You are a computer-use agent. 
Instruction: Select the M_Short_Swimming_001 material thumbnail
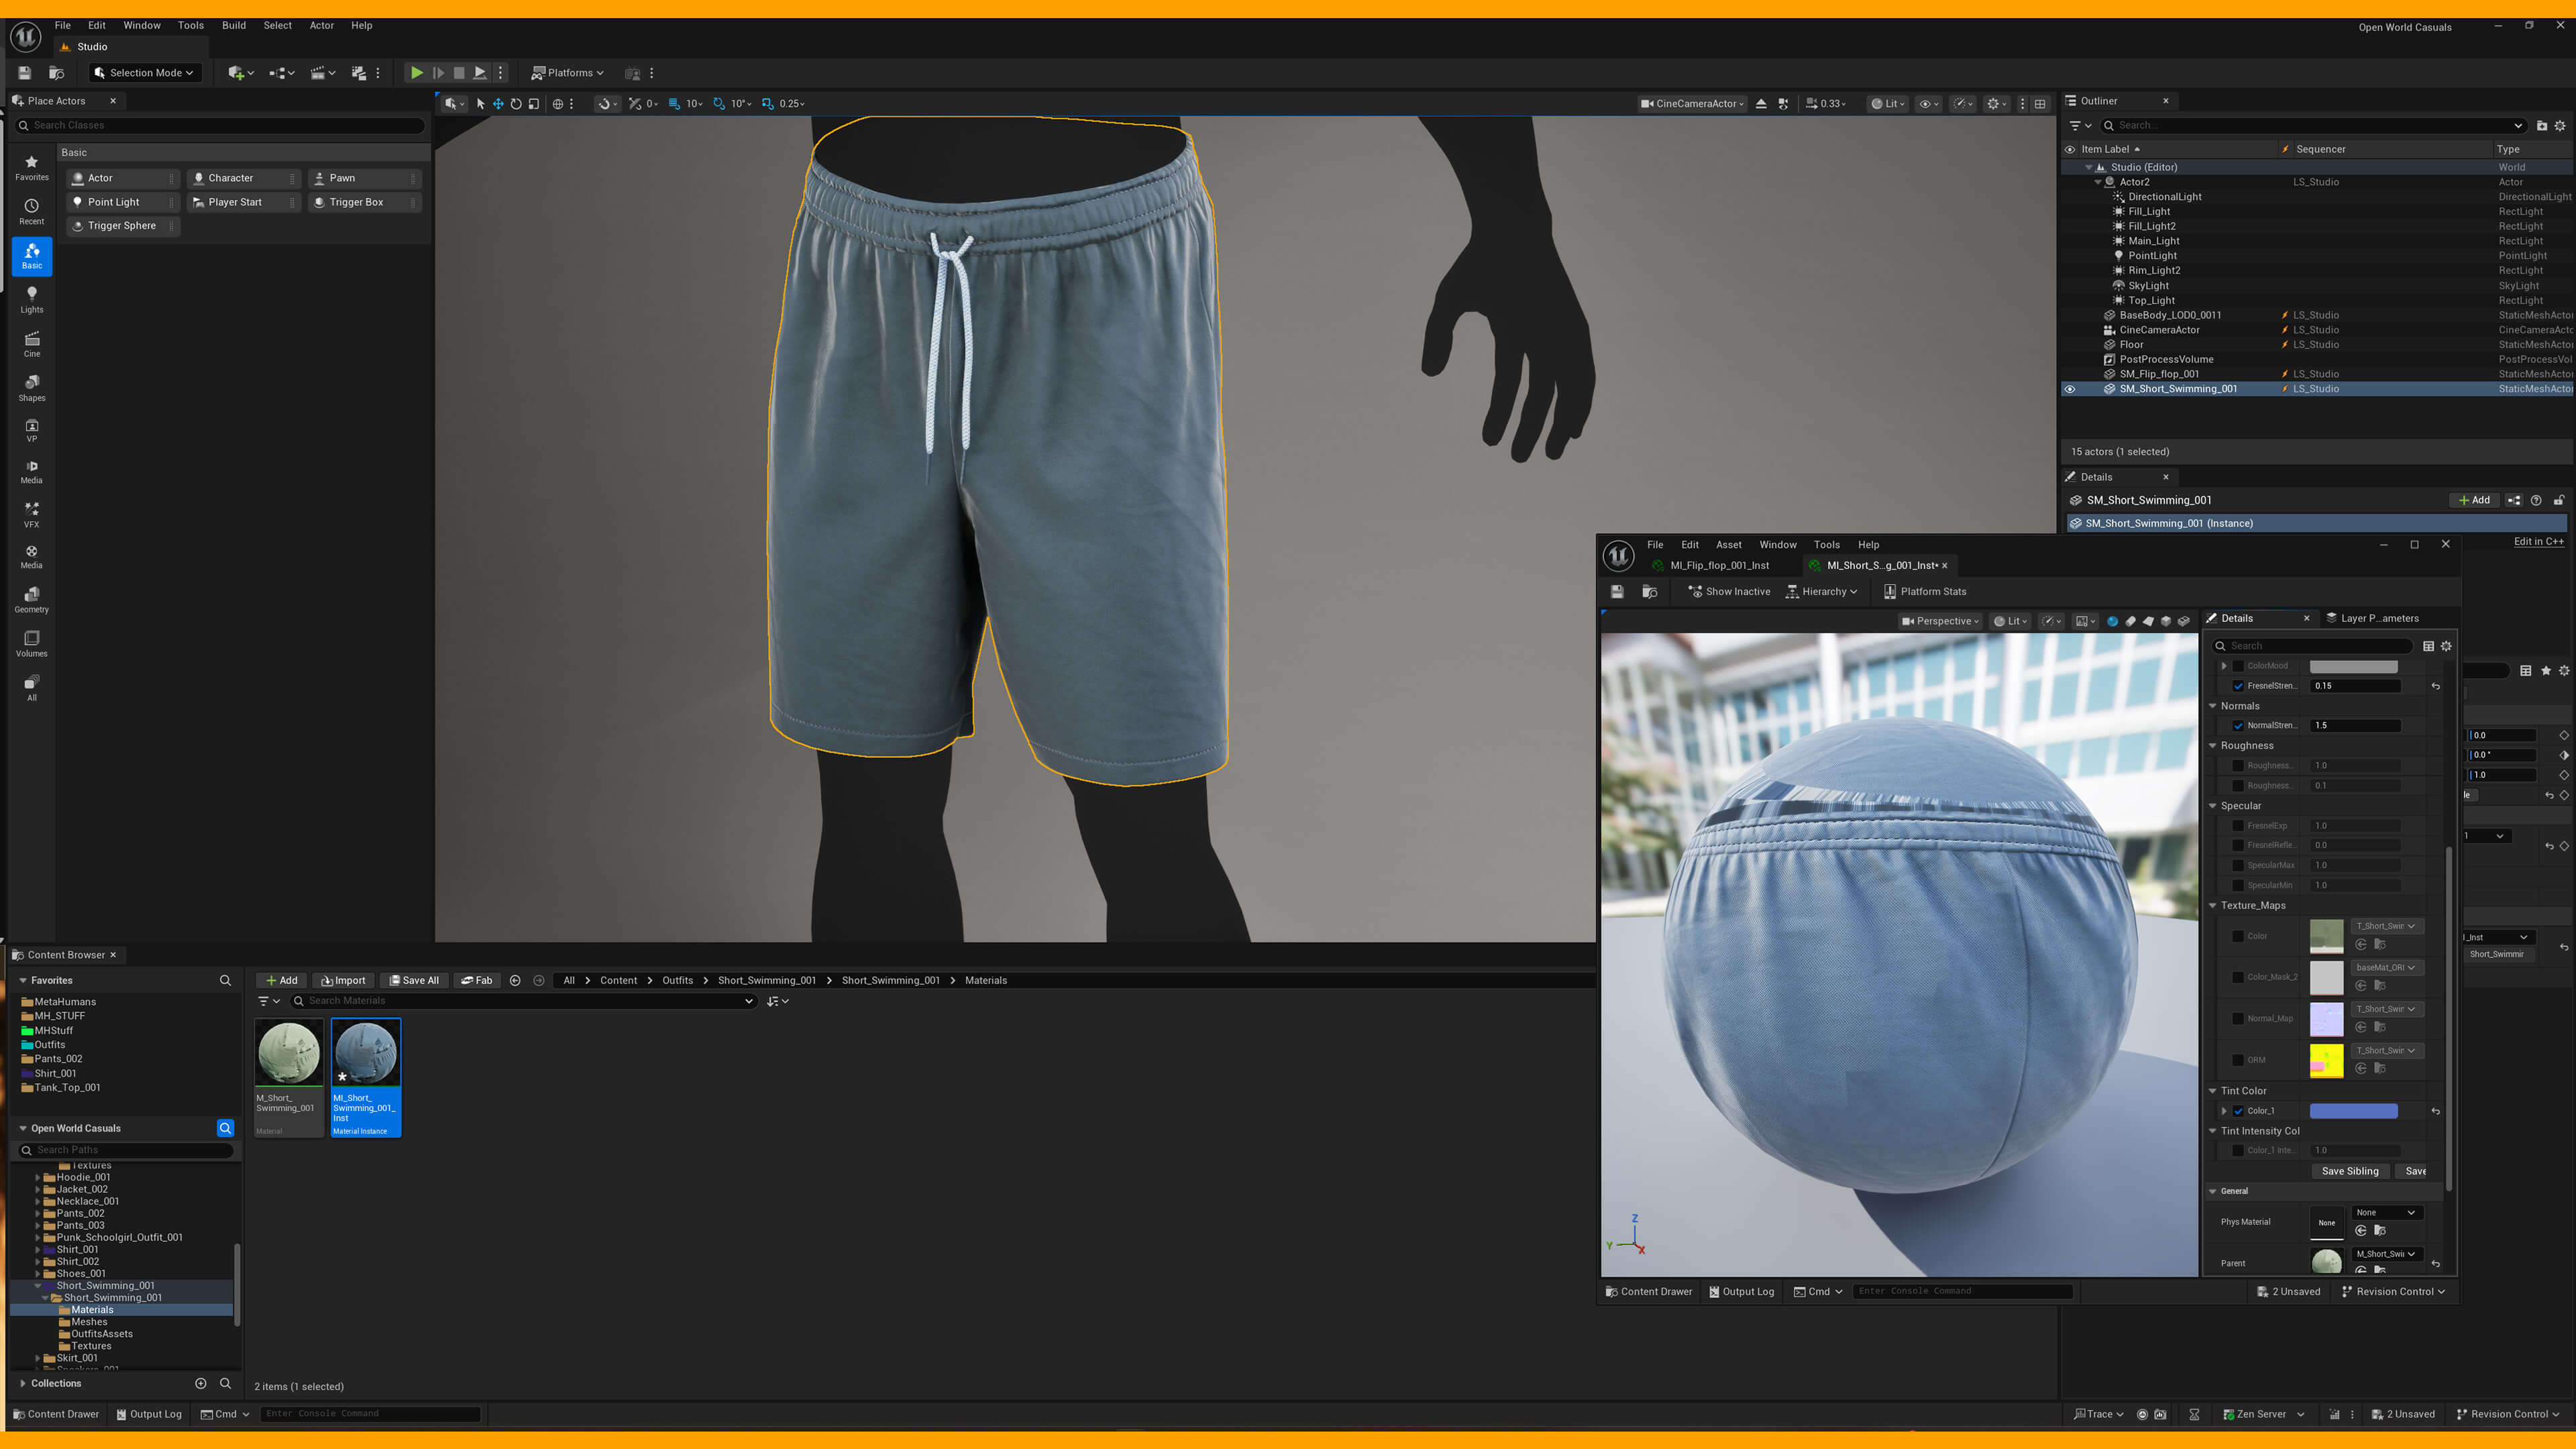tap(289, 1052)
